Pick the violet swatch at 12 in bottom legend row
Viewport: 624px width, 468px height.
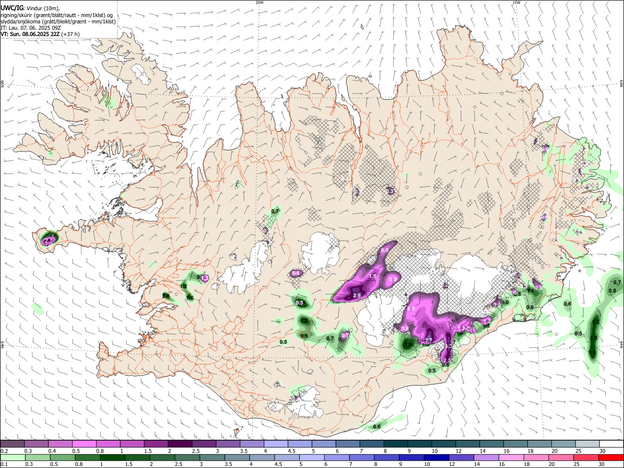(461, 457)
